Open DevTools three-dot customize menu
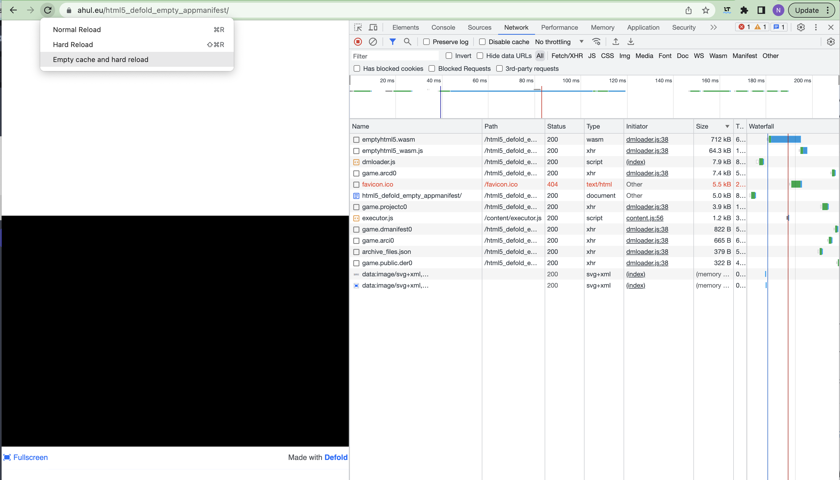Image resolution: width=840 pixels, height=480 pixels. [x=816, y=27]
